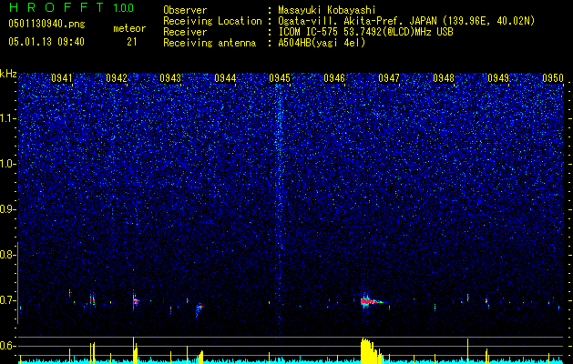Screen dimensions: 573x364
Task: Click the 0950 time marker
Action: pos(553,78)
